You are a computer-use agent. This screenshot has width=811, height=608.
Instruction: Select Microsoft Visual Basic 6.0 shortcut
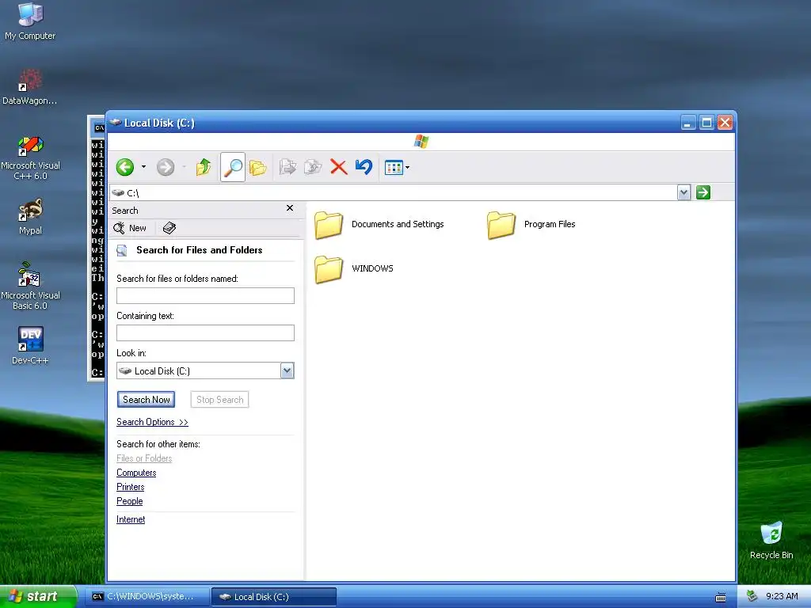point(30,286)
